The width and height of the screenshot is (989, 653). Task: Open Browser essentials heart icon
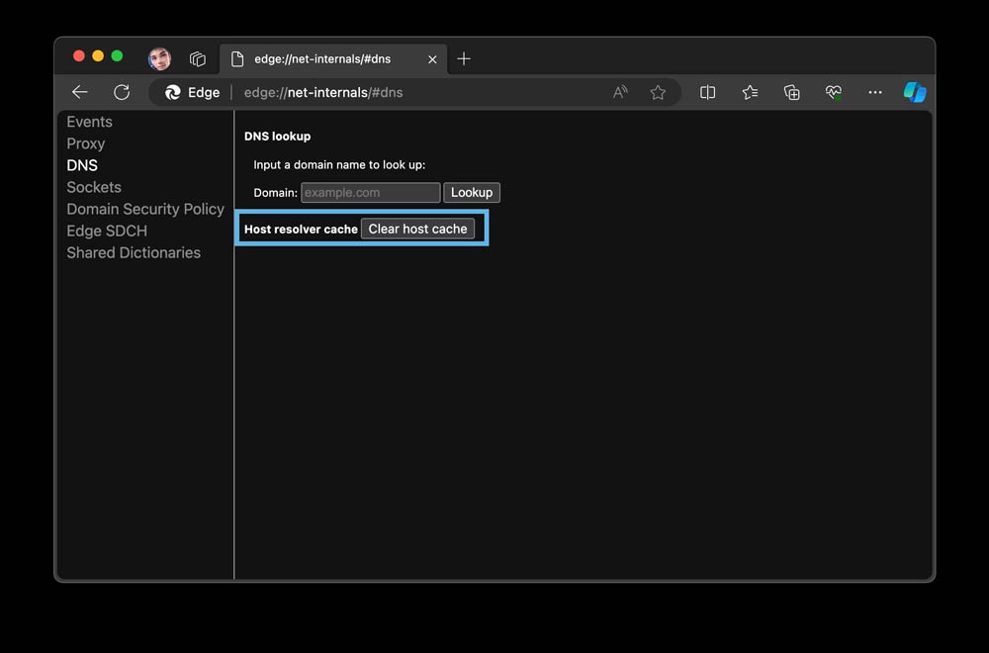(x=833, y=92)
